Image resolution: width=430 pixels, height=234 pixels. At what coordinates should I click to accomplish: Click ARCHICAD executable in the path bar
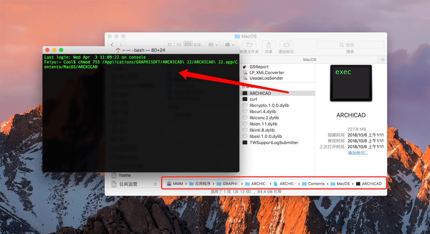click(369, 184)
